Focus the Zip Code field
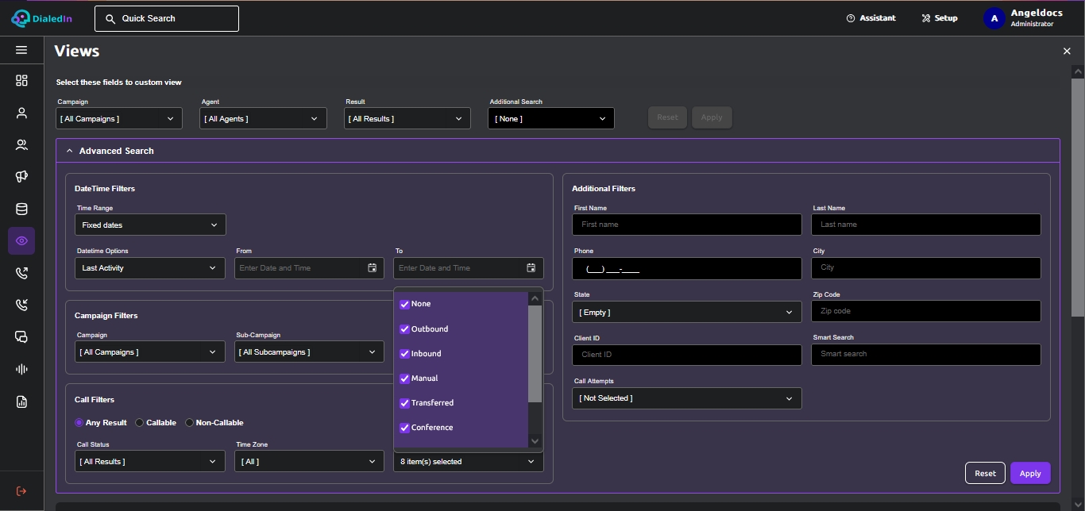 click(x=926, y=311)
